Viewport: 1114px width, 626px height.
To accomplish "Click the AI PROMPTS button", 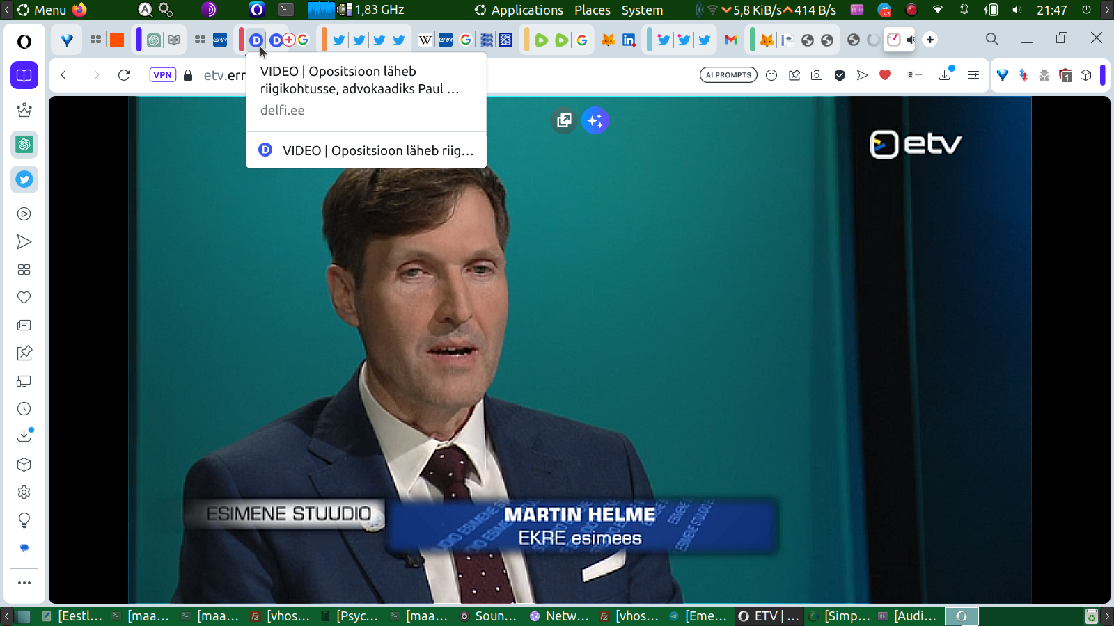I will pos(728,75).
